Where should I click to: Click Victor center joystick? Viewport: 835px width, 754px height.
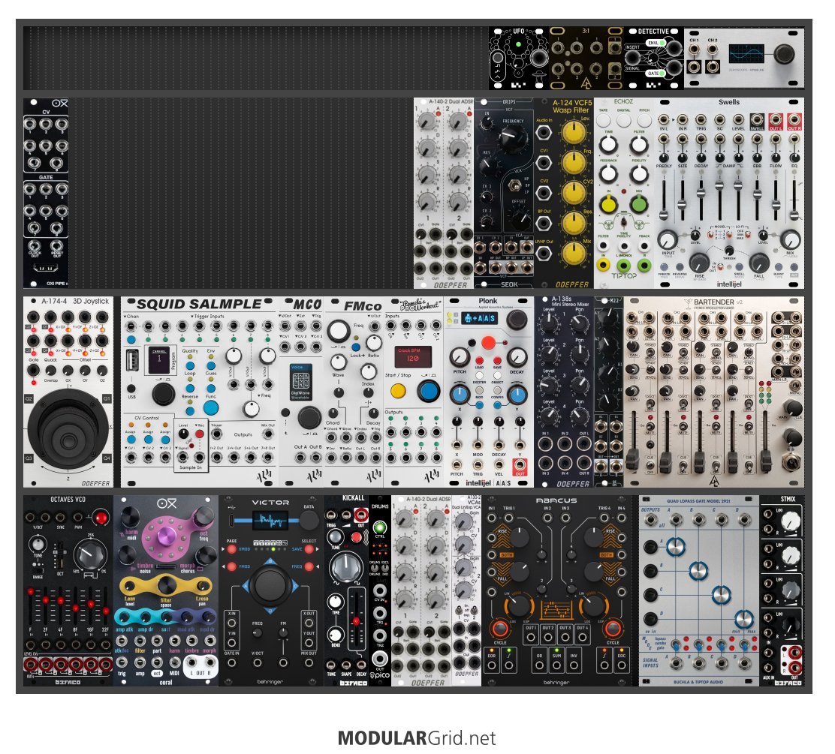270,585
